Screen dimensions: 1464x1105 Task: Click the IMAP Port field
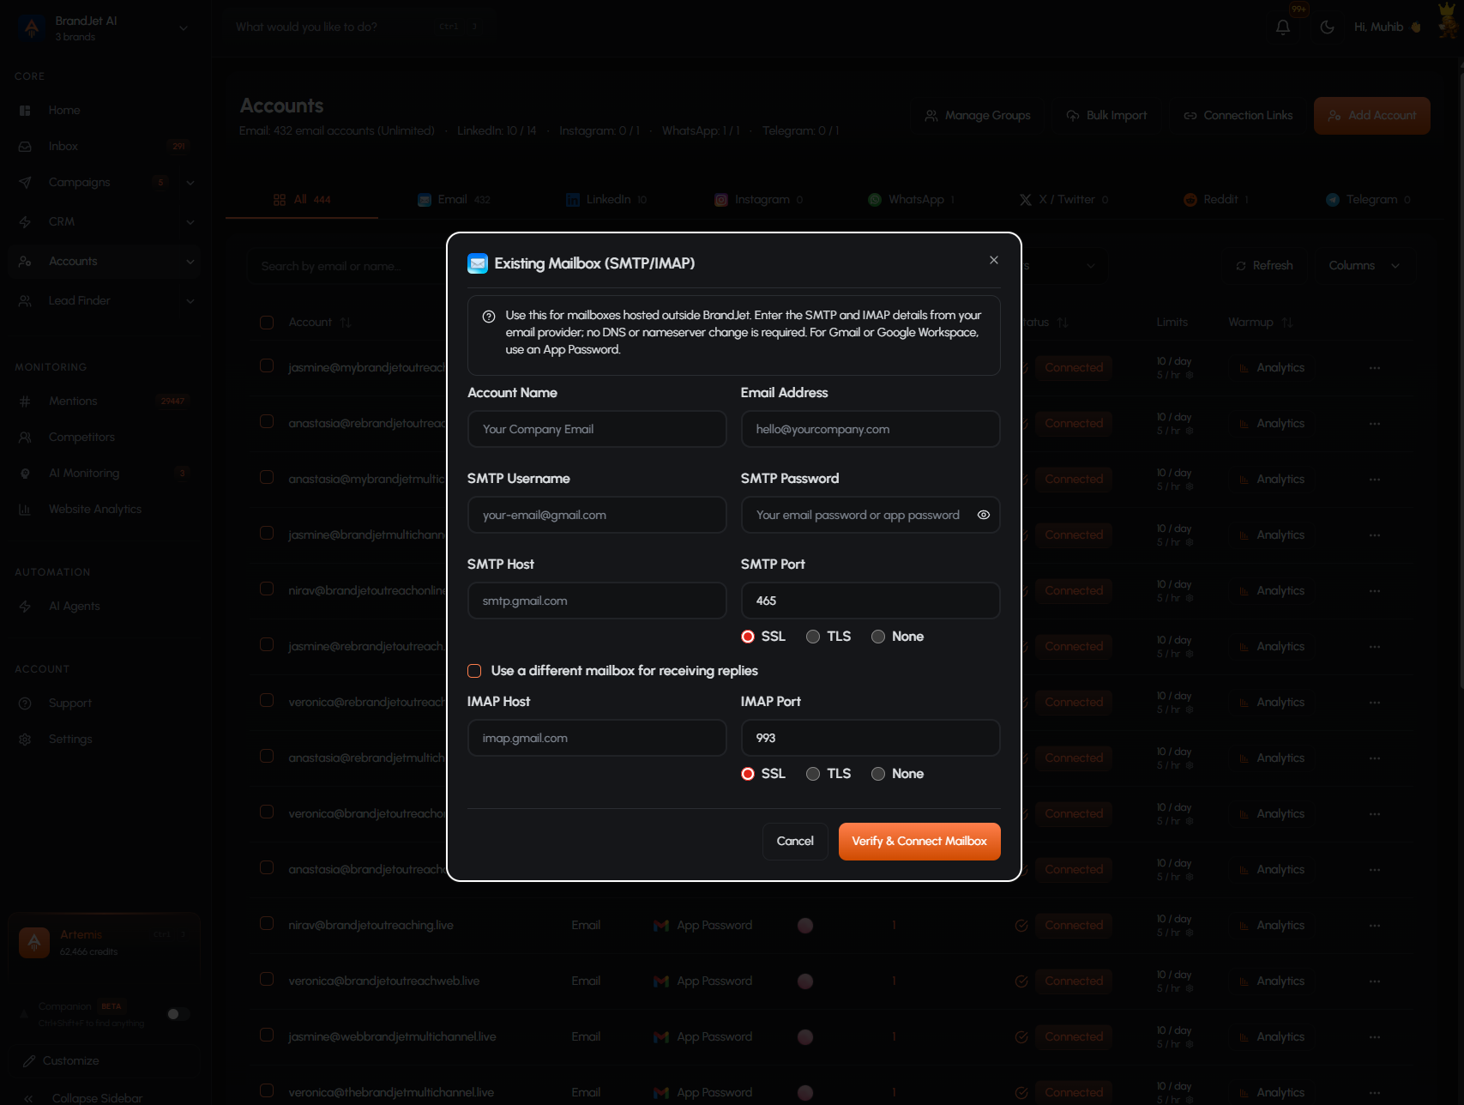871,738
